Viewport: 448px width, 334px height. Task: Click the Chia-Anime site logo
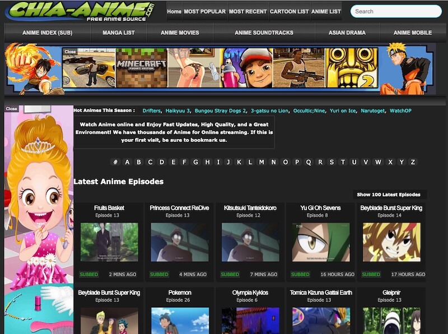[x=81, y=11]
